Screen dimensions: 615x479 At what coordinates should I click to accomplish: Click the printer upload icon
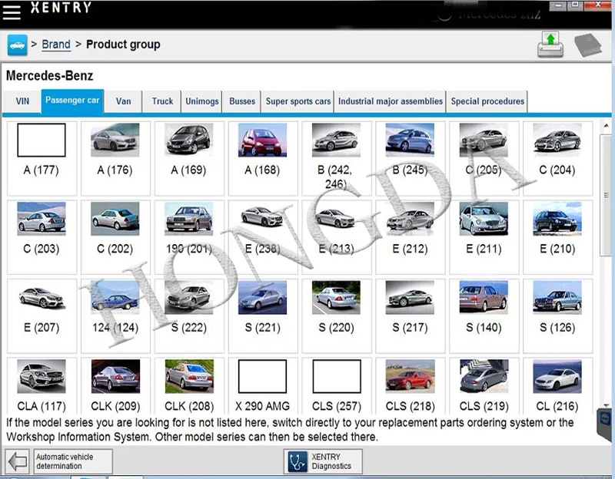point(550,45)
